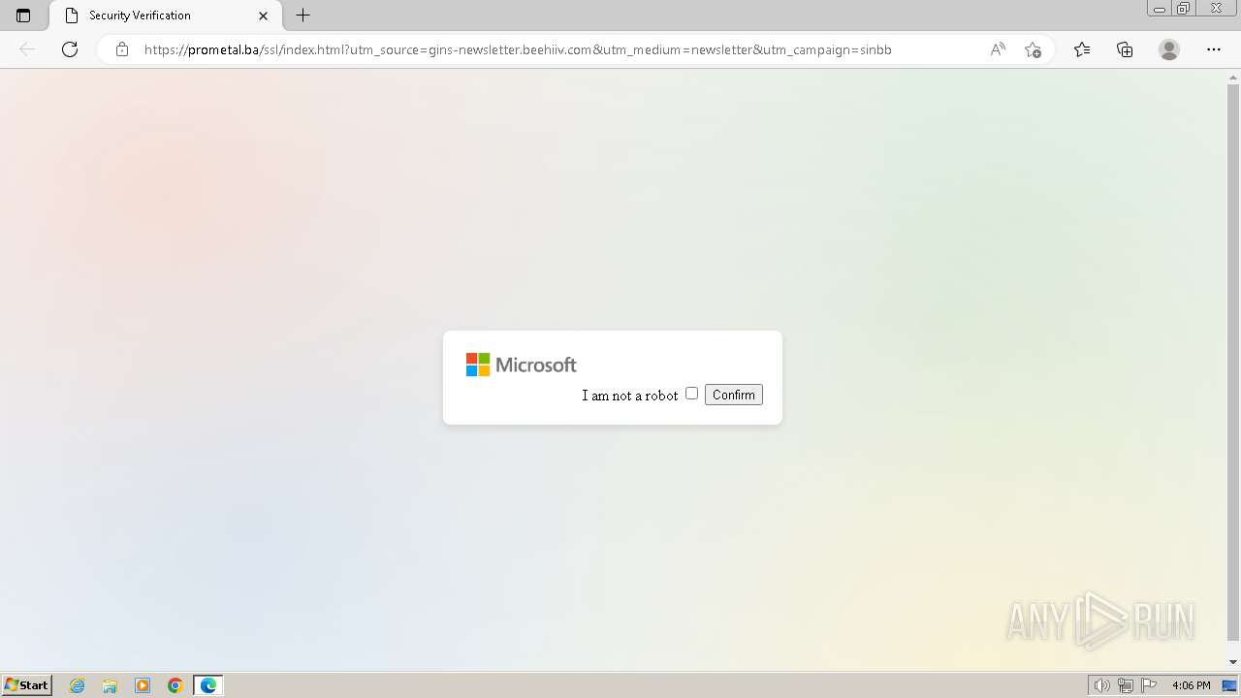Open the Collections icon
Viewport: 1241px width, 698px height.
coord(1125,49)
